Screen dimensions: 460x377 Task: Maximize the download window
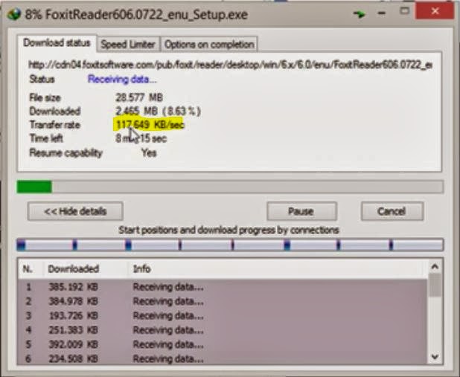[x=405, y=11]
